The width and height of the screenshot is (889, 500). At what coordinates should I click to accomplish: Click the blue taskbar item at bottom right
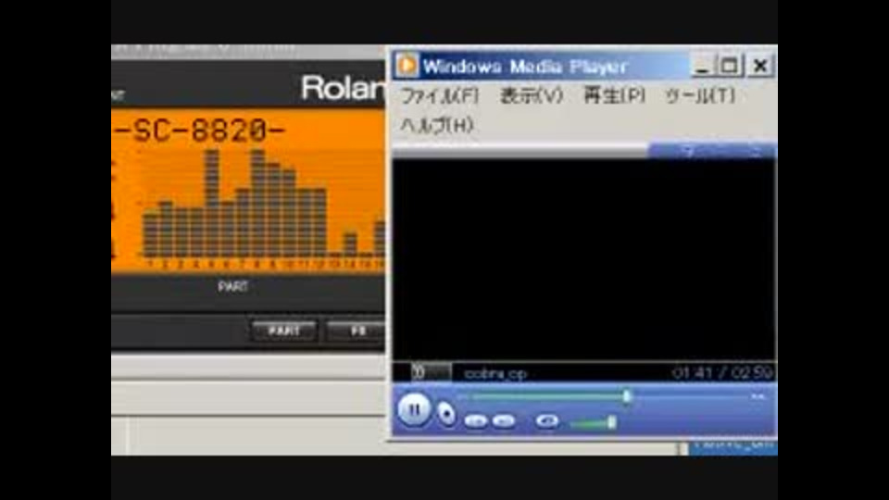733,446
